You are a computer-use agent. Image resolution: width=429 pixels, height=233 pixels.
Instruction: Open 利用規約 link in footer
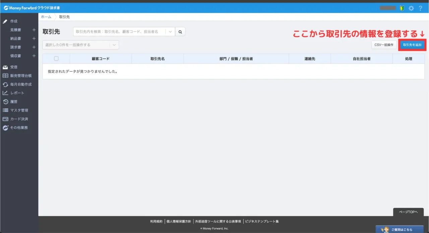point(156,221)
